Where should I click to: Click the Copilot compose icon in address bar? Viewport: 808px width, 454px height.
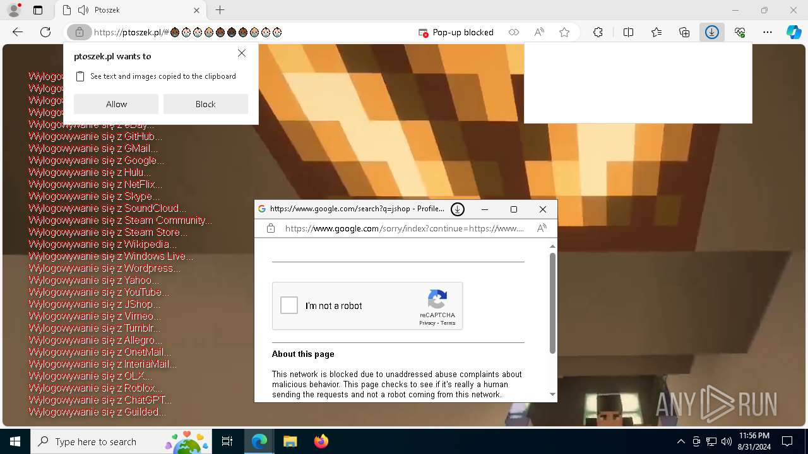514,32
